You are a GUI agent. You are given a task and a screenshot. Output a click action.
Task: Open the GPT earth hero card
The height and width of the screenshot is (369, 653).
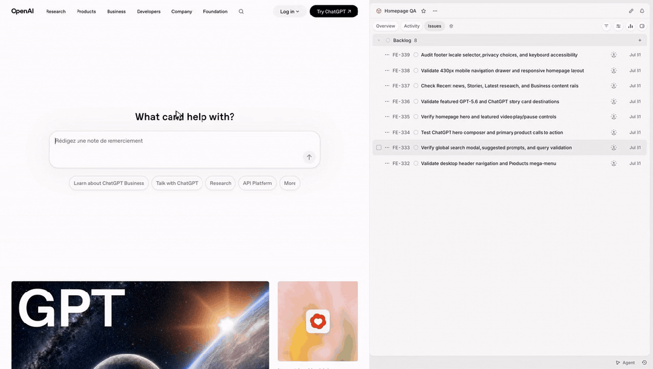140,325
